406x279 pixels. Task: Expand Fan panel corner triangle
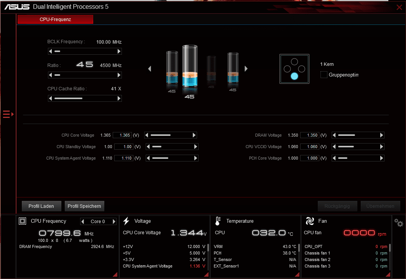tap(388, 274)
